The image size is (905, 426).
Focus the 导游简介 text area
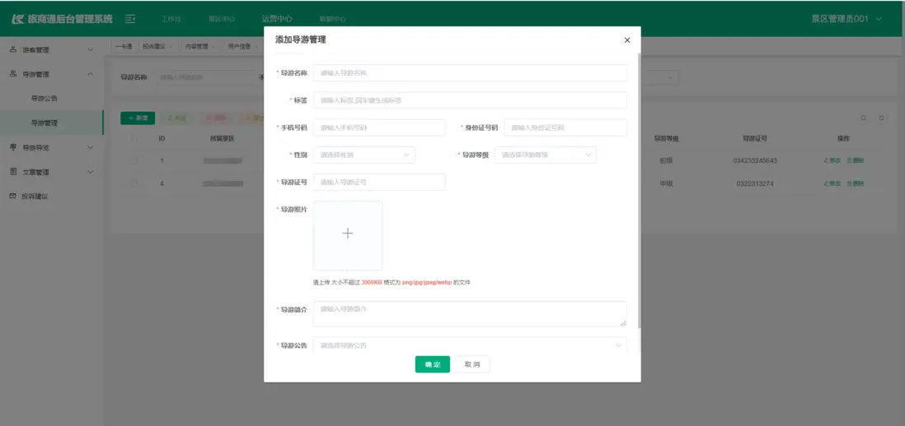pyautogui.click(x=470, y=314)
